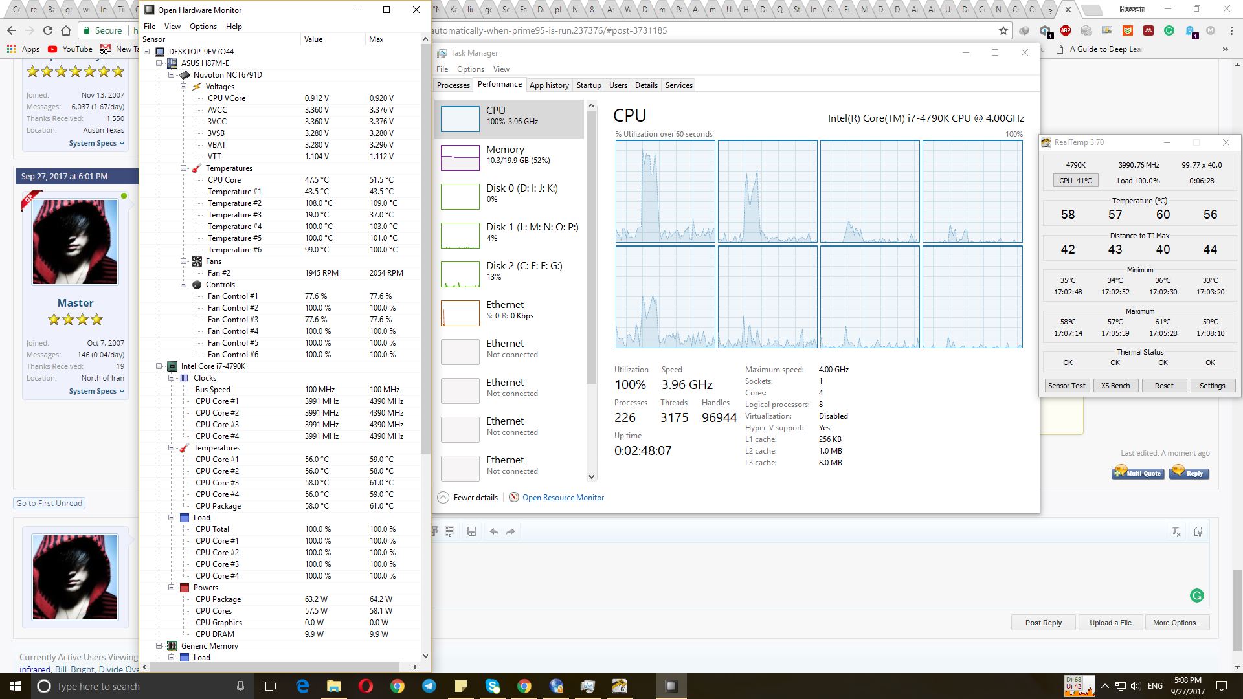This screenshot has width=1243, height=699.
Task: Collapse the Generic Memory node
Action: [159, 646]
